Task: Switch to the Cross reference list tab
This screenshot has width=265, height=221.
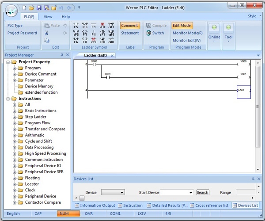Action: pos(209,206)
